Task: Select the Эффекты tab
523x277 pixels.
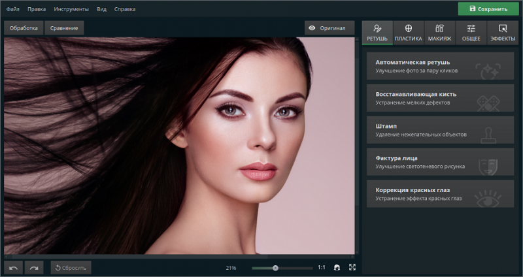Action: pos(503,33)
